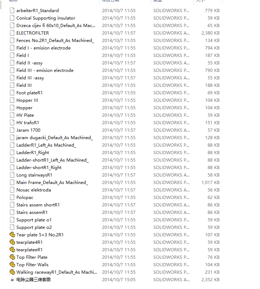Select jaram dugacki_Default_As Machined_ file
Screen dimensions: 260x289
click(x=55, y=138)
